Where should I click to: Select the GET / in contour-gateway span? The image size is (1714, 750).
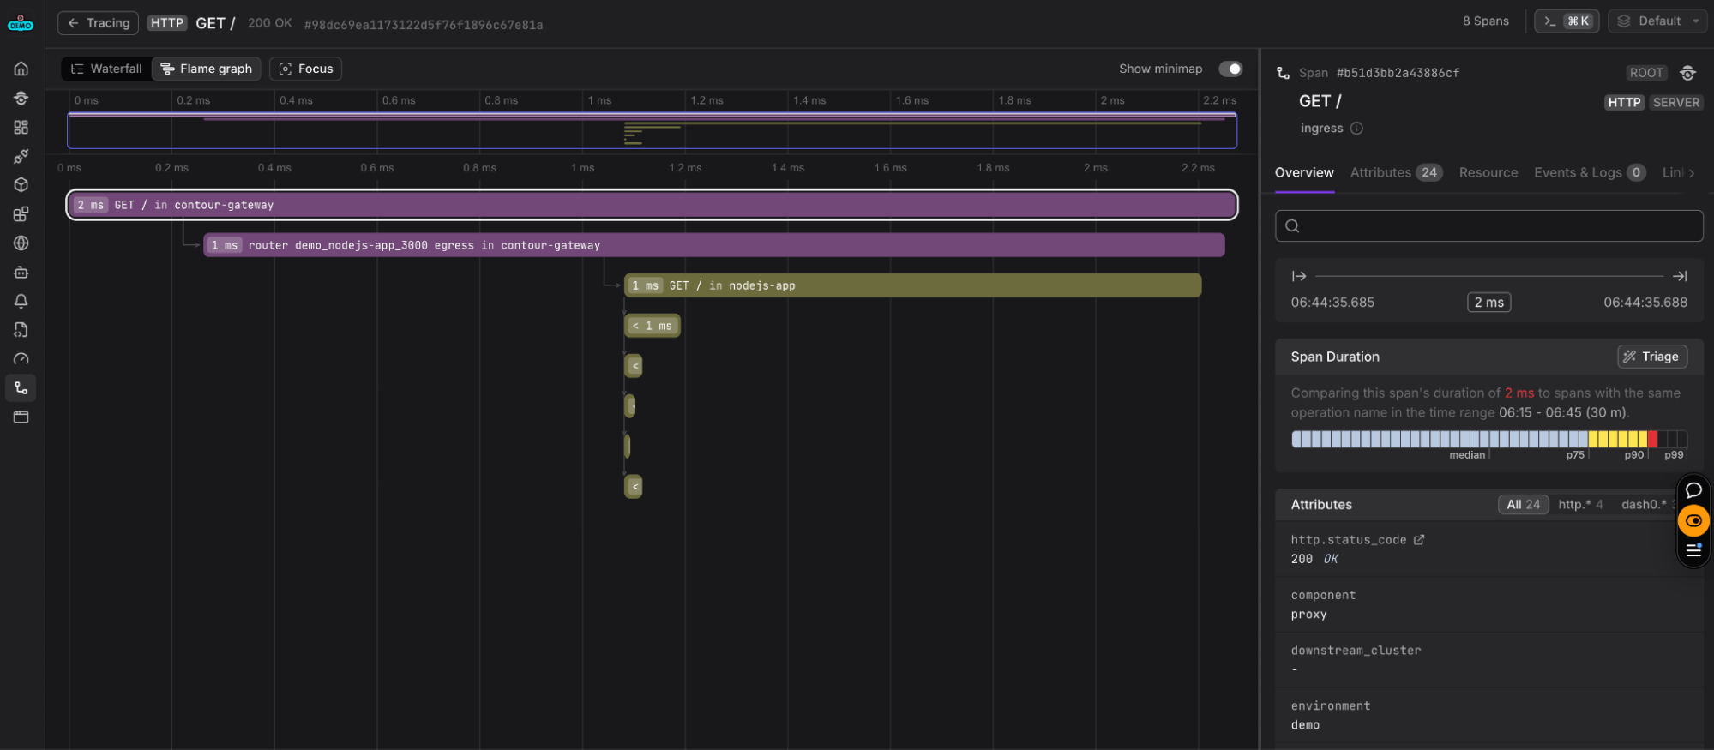click(x=652, y=205)
